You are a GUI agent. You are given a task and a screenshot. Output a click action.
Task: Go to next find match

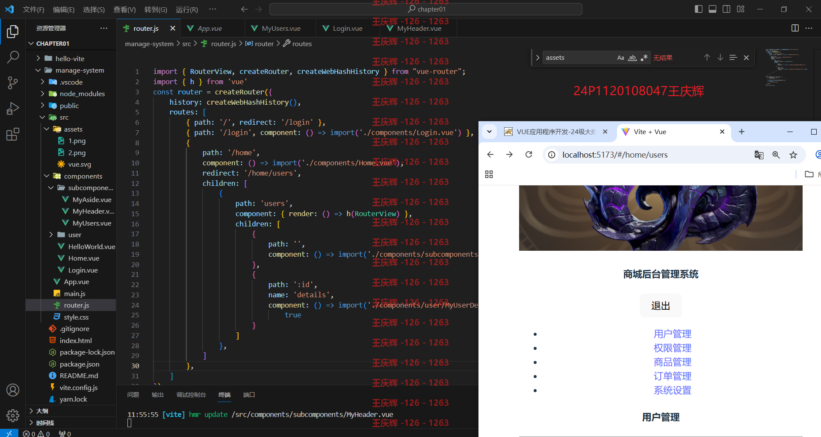[x=720, y=57]
